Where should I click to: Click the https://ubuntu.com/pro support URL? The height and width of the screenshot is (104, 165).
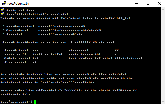click(x=60, y=34)
